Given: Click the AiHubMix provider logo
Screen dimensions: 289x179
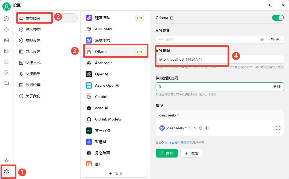Looking at the screenshot, I should click(x=89, y=29).
